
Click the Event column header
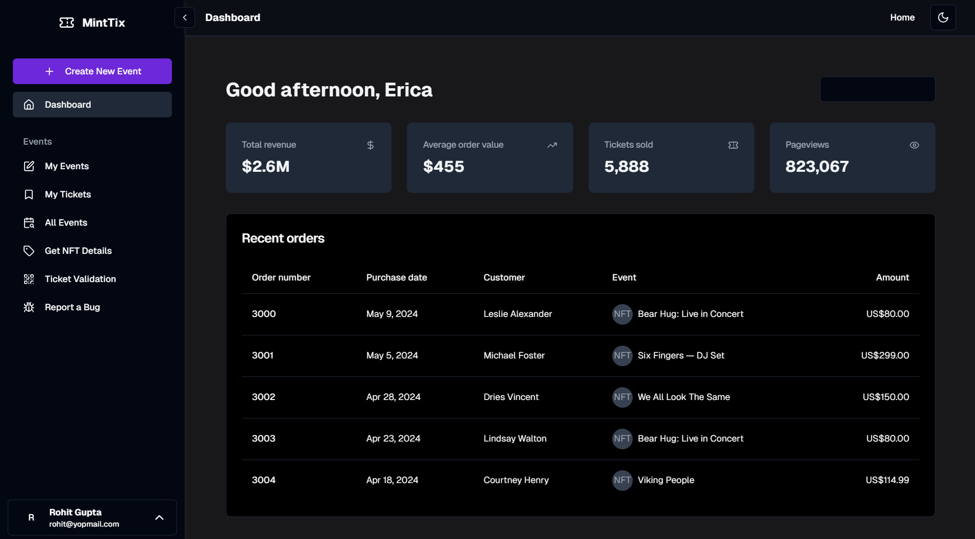624,277
